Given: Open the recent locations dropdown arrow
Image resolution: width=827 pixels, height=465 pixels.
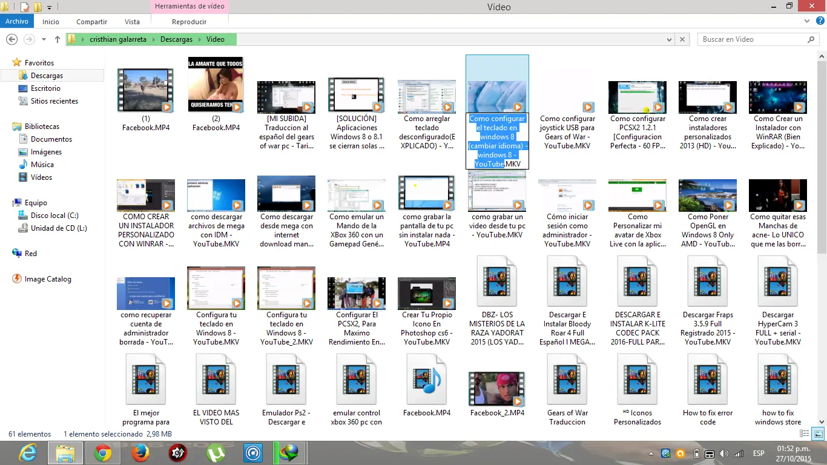Looking at the screenshot, I should (x=44, y=39).
